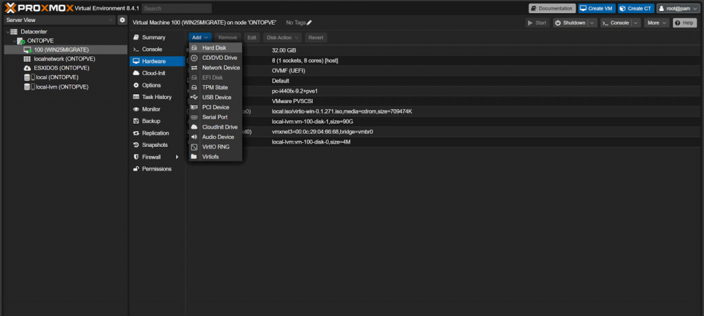The image size is (704, 316).
Task: Select ESXIDOS (ONTOPVE) storage
Action: click(65, 68)
